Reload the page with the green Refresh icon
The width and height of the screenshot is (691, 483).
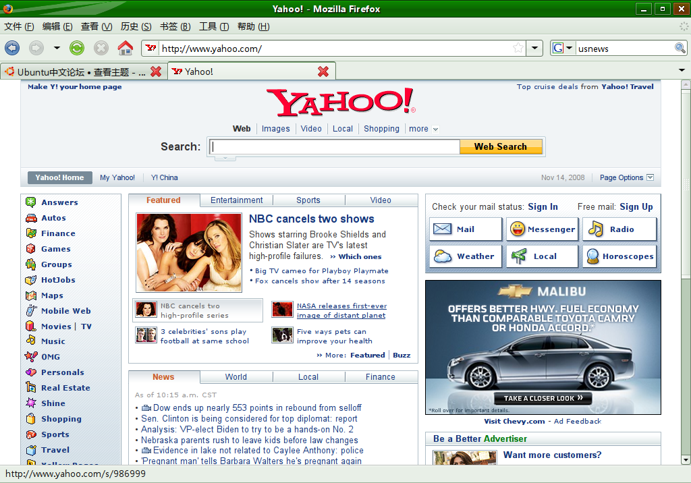77,48
